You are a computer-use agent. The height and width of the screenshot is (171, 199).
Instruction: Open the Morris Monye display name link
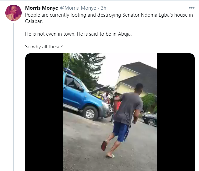pos(42,8)
